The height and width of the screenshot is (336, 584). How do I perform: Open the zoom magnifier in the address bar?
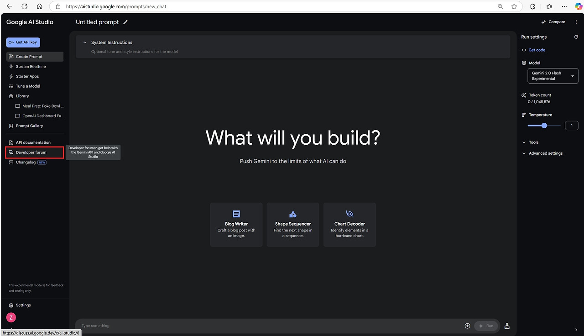[501, 6]
